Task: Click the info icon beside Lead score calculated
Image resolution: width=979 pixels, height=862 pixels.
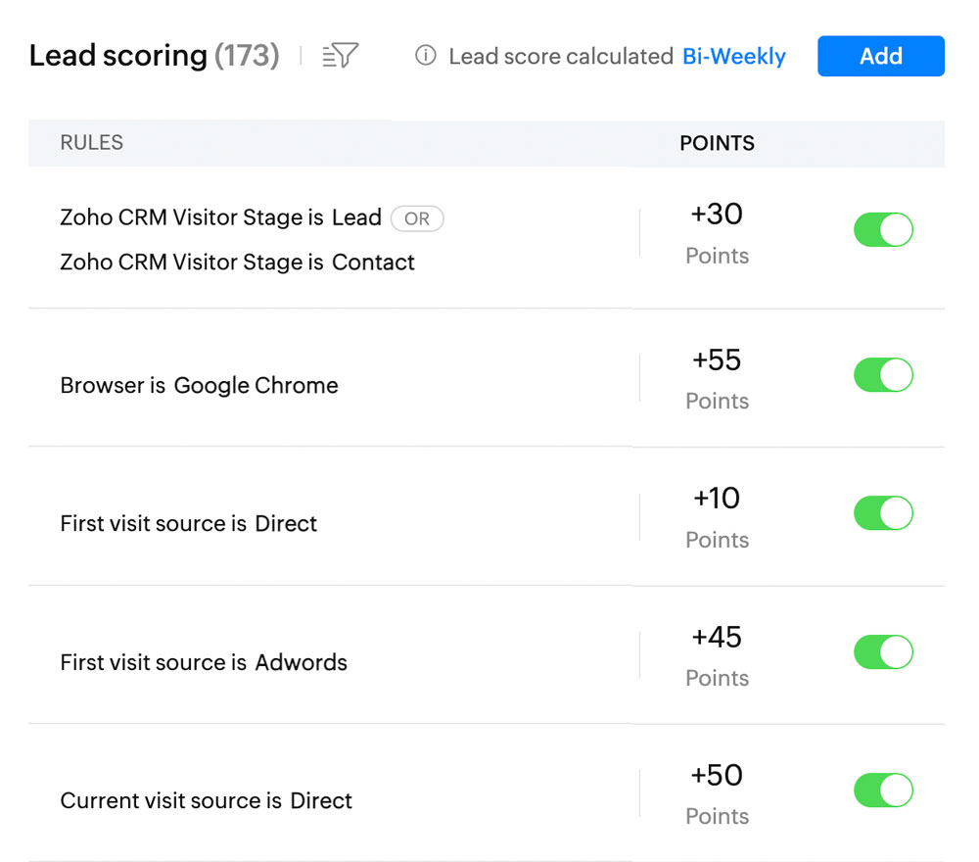Action: tap(425, 56)
